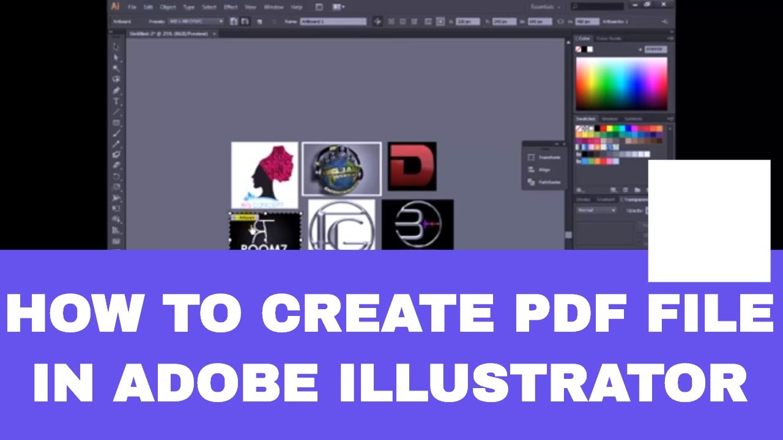783x440 pixels.
Task: Switch to the Untitled-2 document tab
Action: [x=168, y=34]
